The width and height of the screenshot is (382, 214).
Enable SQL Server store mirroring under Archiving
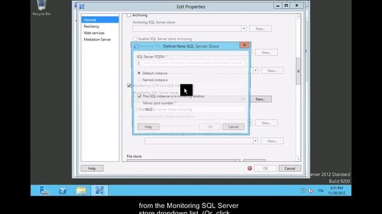pos(135,39)
